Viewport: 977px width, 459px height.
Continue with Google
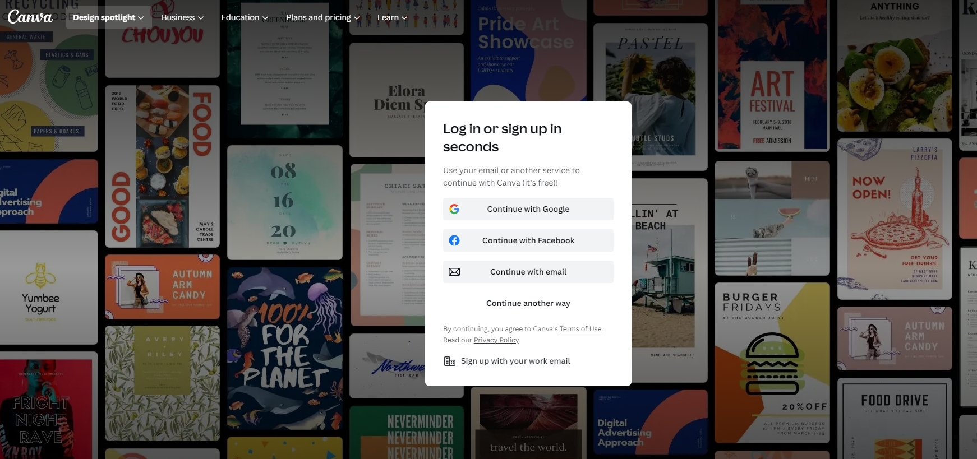click(528, 209)
